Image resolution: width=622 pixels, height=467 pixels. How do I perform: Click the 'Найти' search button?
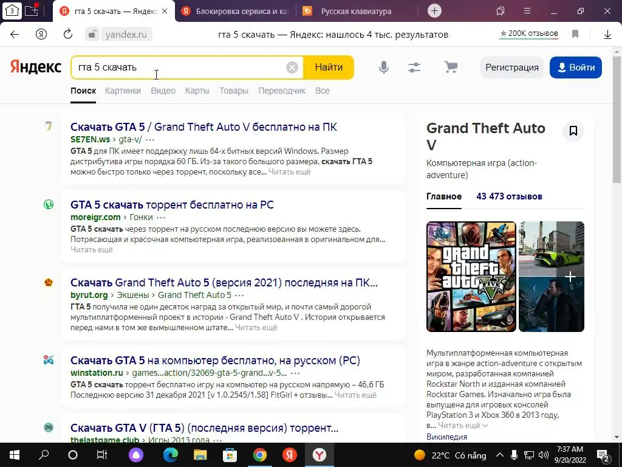pyautogui.click(x=329, y=67)
